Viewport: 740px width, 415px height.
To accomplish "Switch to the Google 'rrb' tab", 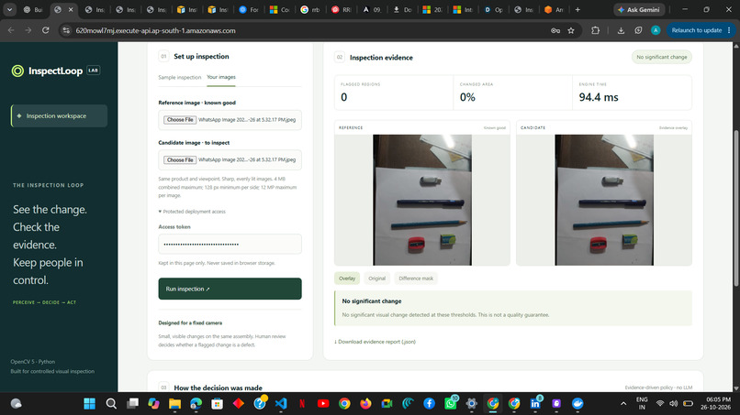I will [x=310, y=9].
